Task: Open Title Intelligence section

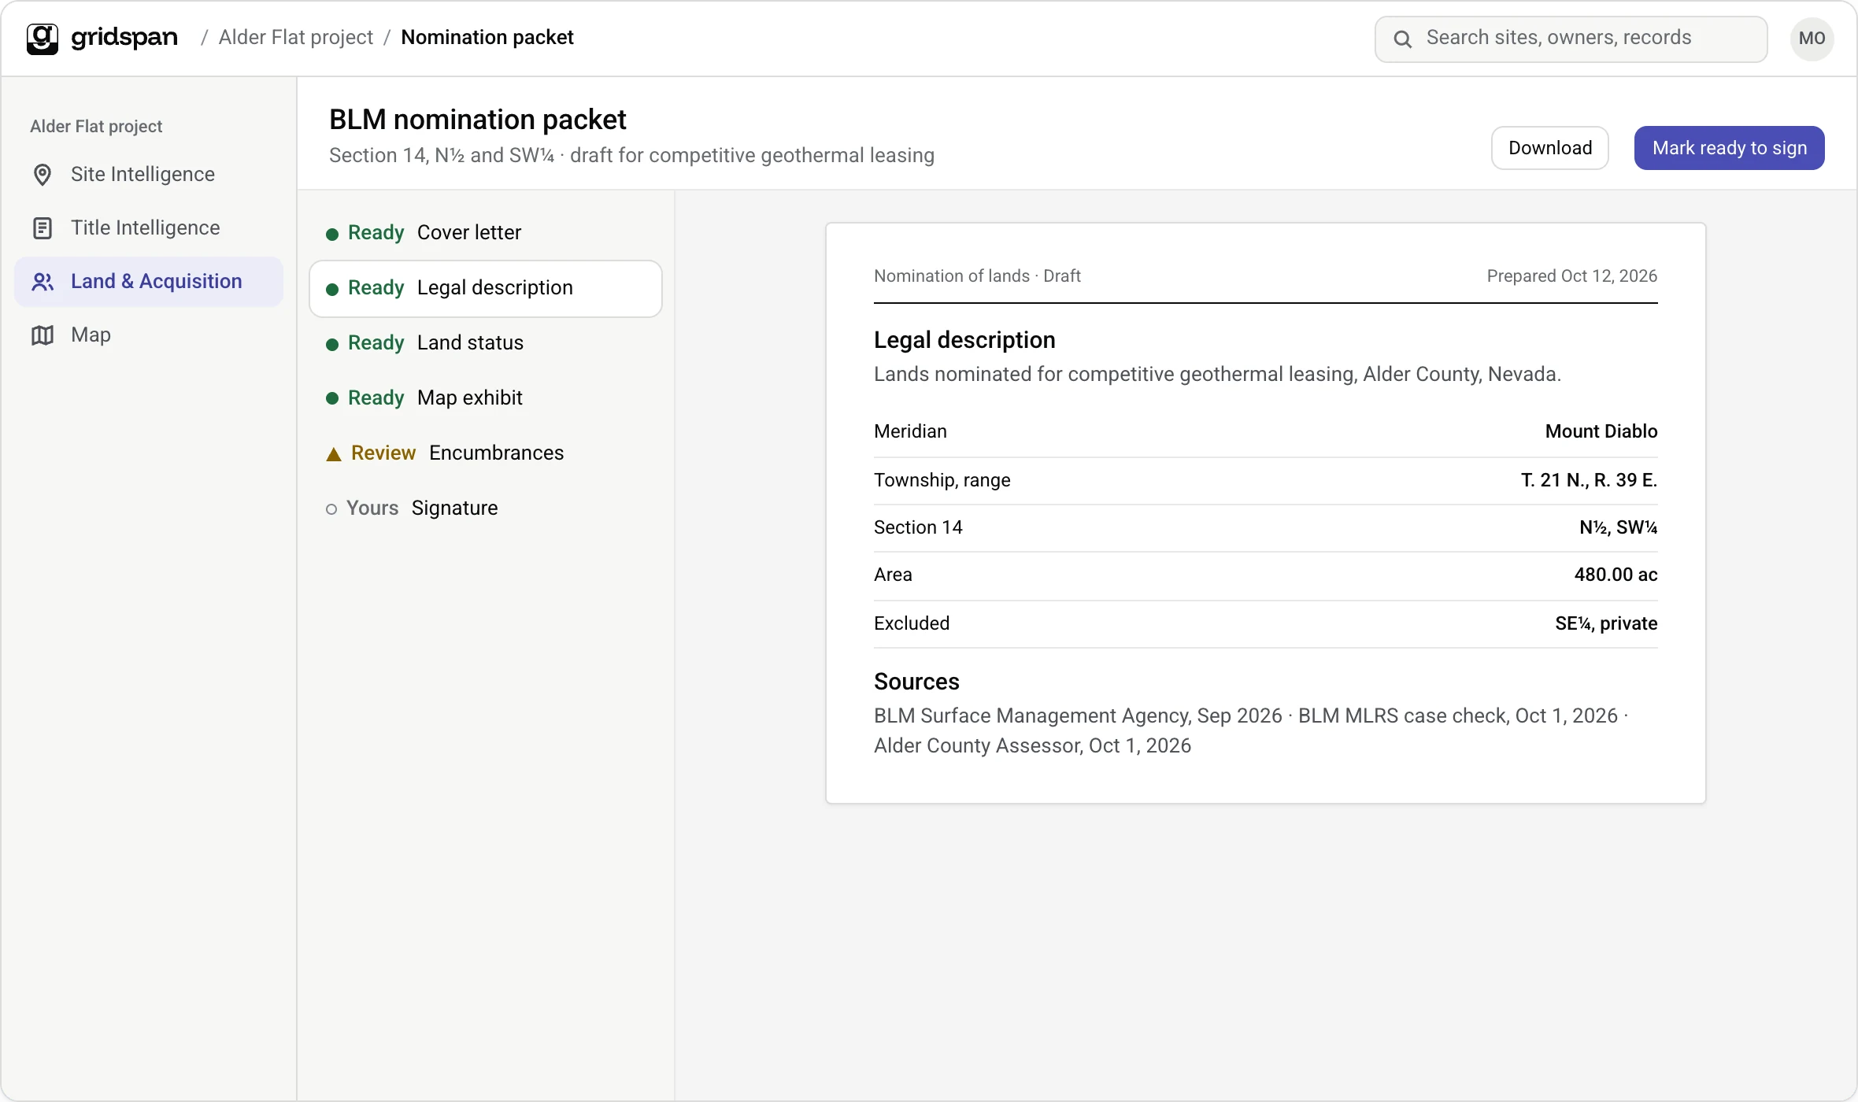Action: coord(149,228)
